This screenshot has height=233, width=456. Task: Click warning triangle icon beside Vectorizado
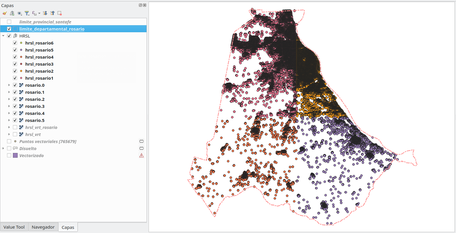[142, 156]
